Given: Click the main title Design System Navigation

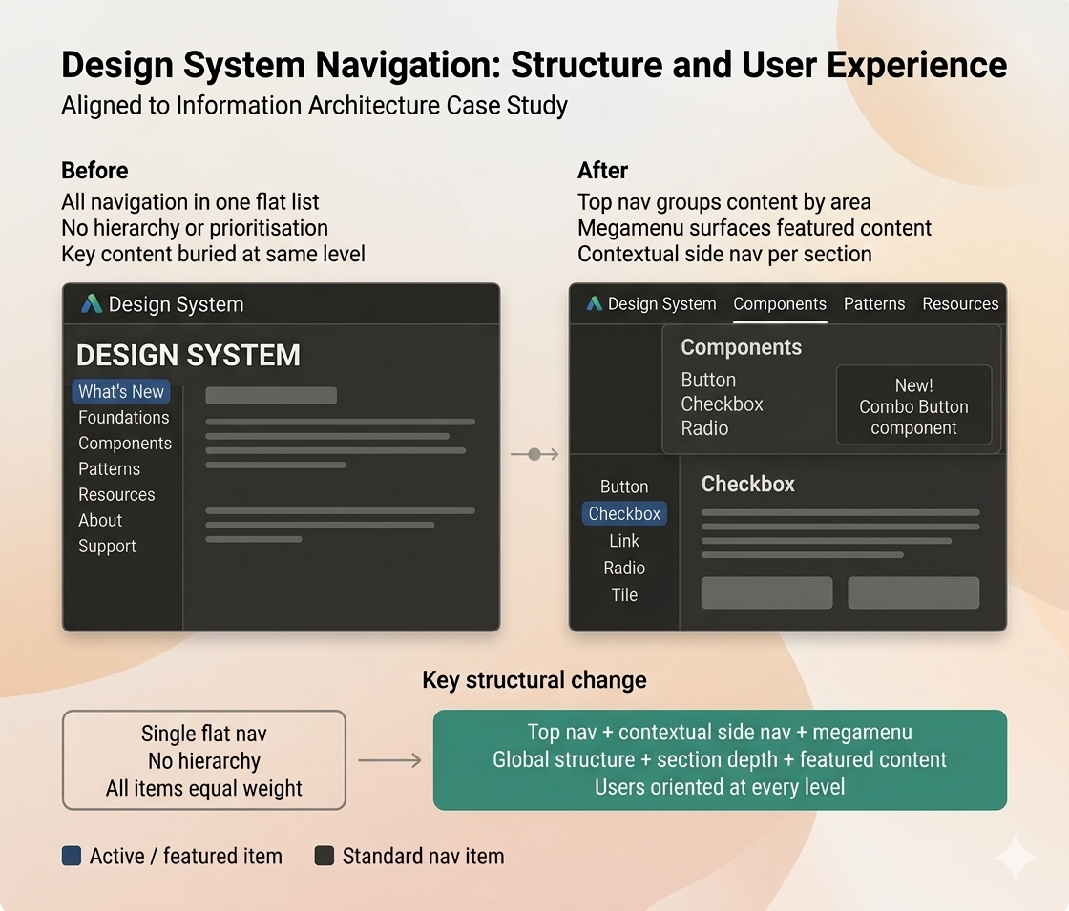Looking at the screenshot, I should click(534, 66).
